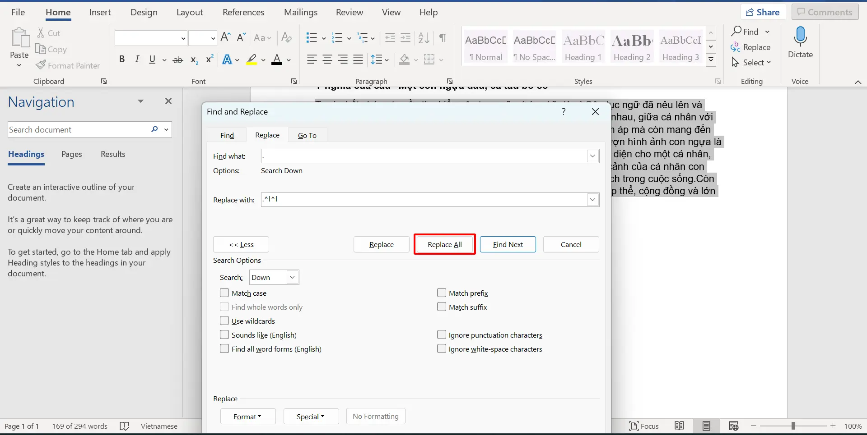Increase paragraph indent

(406, 38)
